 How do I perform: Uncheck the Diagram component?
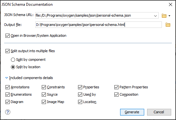pyautogui.click(x=7, y=102)
